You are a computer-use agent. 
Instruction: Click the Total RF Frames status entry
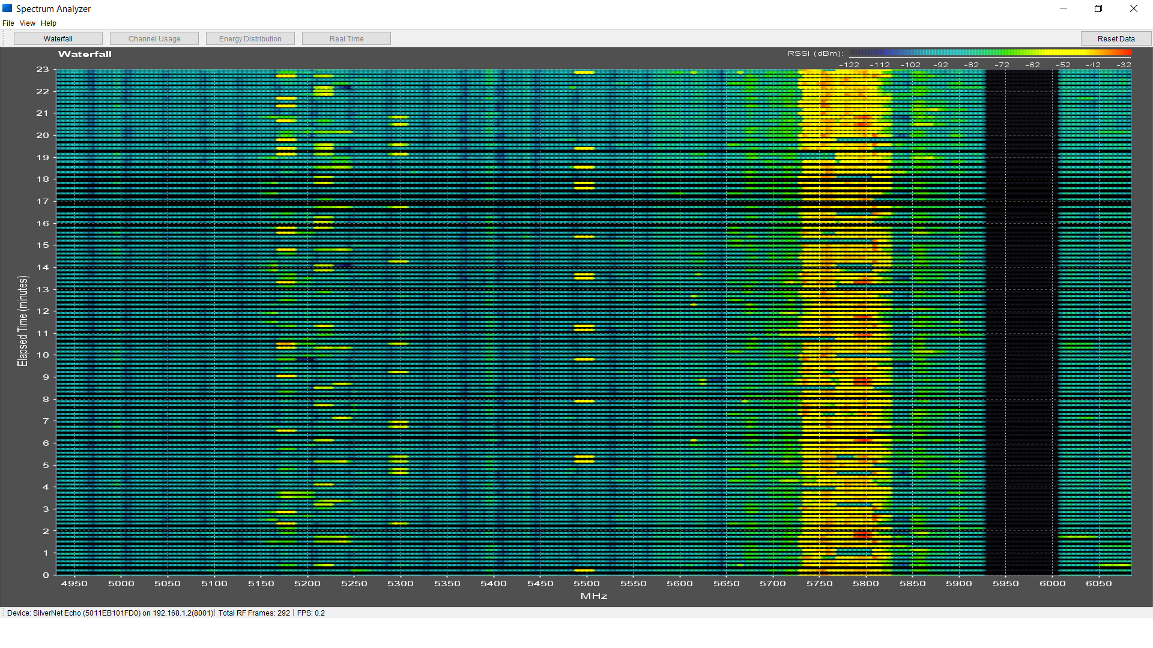coord(254,613)
